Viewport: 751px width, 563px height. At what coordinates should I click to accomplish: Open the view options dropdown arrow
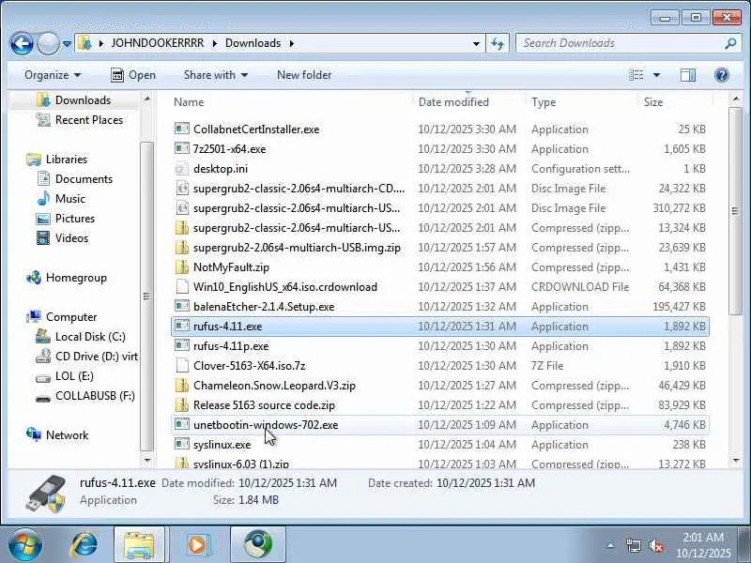click(x=656, y=75)
